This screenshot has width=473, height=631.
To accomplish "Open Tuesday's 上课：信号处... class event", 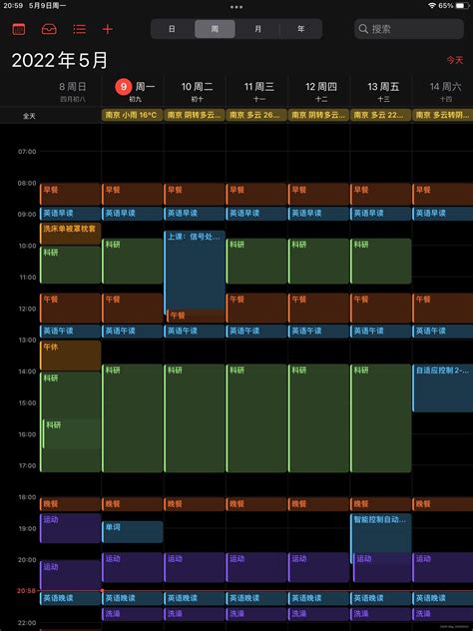I will pyautogui.click(x=195, y=272).
